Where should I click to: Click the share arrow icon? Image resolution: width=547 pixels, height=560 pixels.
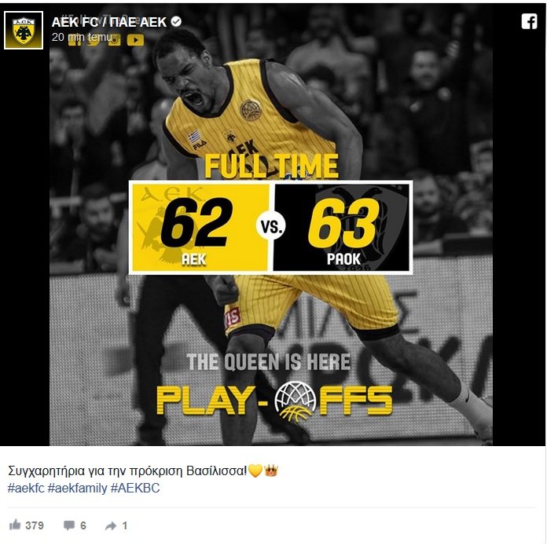pyautogui.click(x=111, y=525)
